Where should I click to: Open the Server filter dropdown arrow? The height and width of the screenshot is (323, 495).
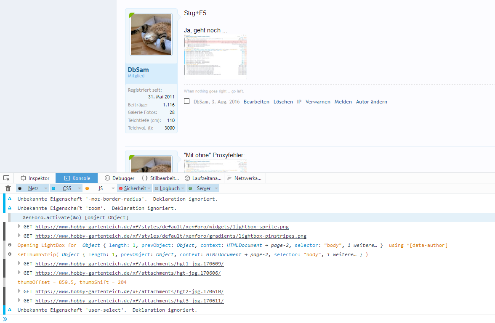(x=216, y=188)
